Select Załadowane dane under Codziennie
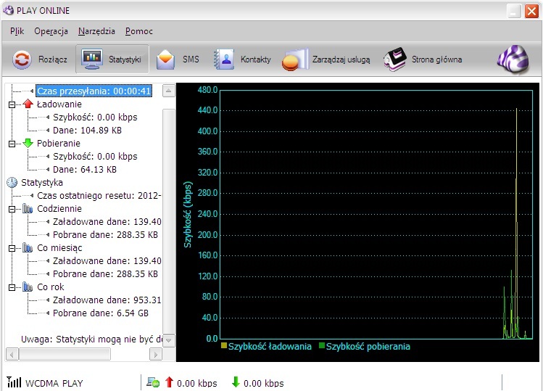 [x=107, y=222]
